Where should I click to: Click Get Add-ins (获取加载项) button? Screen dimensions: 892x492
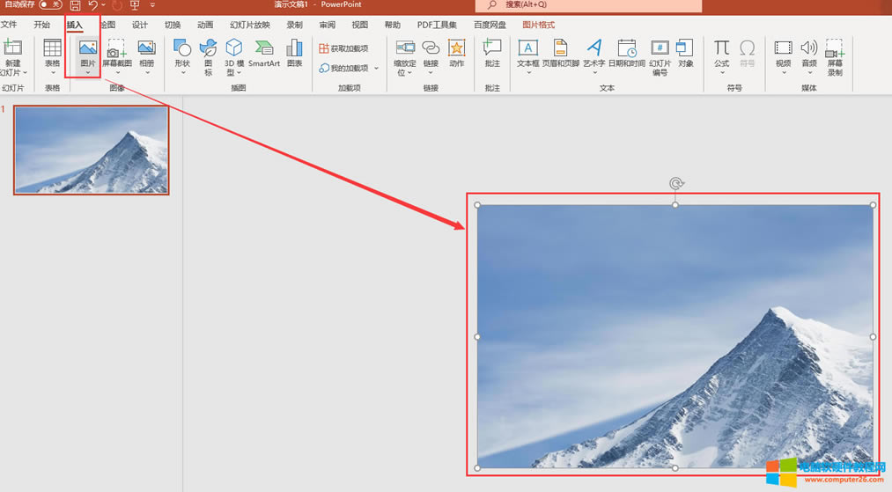coord(343,48)
